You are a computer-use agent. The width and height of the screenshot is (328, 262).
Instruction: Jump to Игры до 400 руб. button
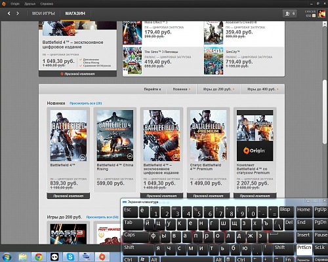(x=262, y=89)
